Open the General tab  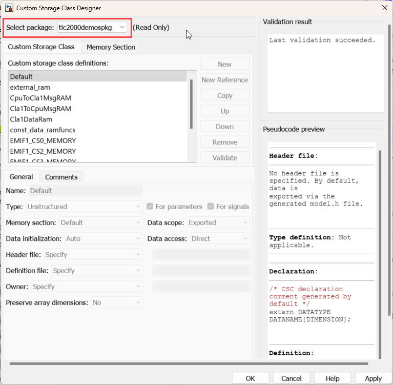[x=22, y=177]
